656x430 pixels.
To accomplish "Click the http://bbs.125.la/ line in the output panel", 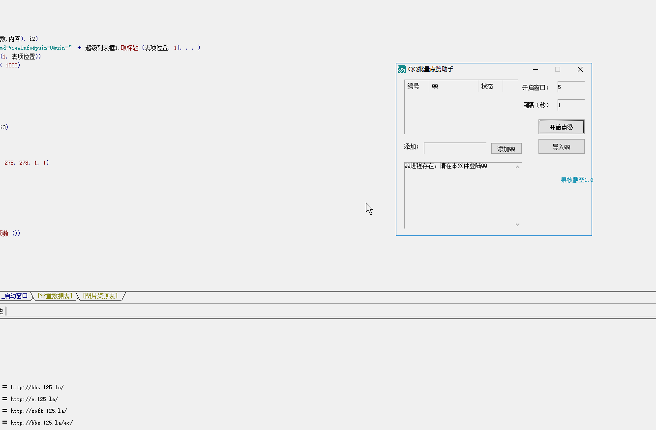I will 37,387.
